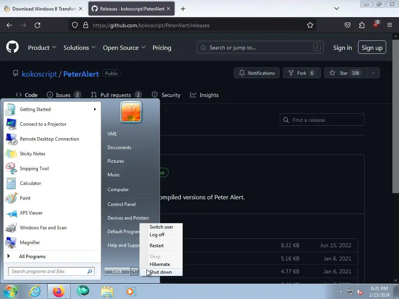
Task: Click the Windows Start orb
Action: [11, 291]
